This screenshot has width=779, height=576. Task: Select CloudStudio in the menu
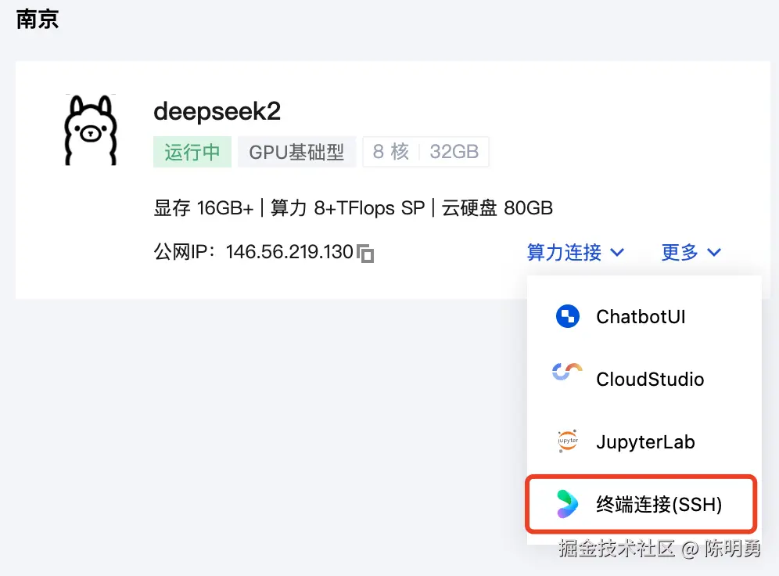click(x=644, y=380)
